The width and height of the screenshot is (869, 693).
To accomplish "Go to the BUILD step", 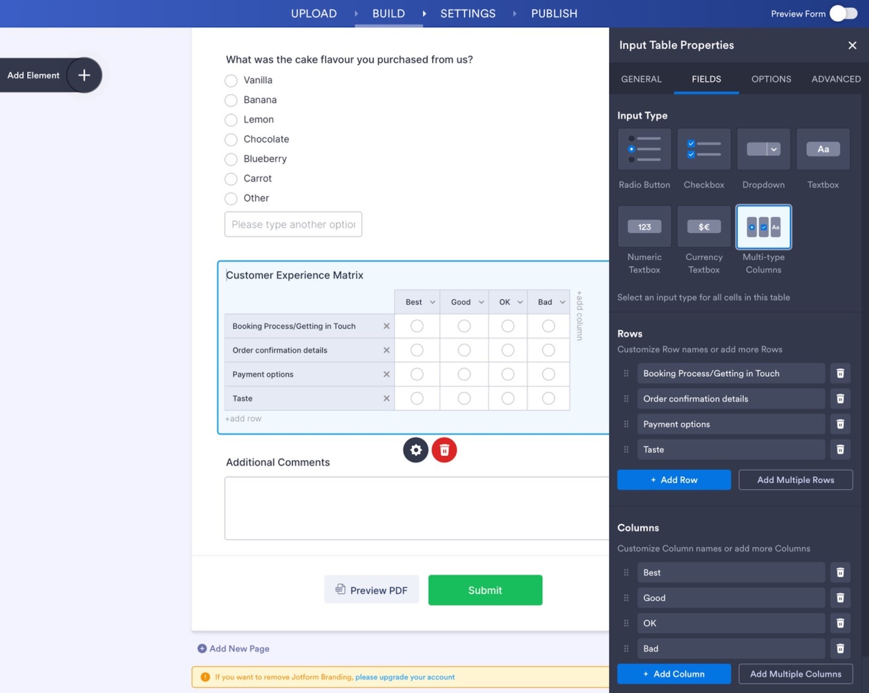I will pyautogui.click(x=388, y=14).
